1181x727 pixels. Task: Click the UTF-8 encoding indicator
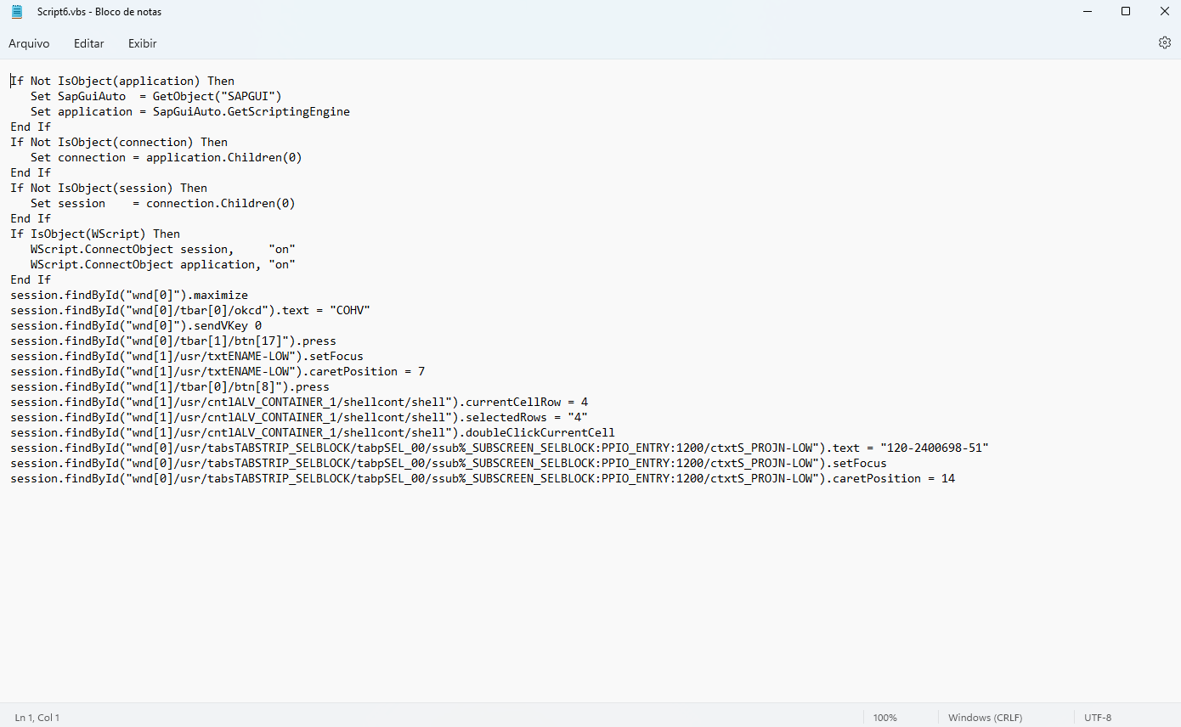click(x=1098, y=718)
